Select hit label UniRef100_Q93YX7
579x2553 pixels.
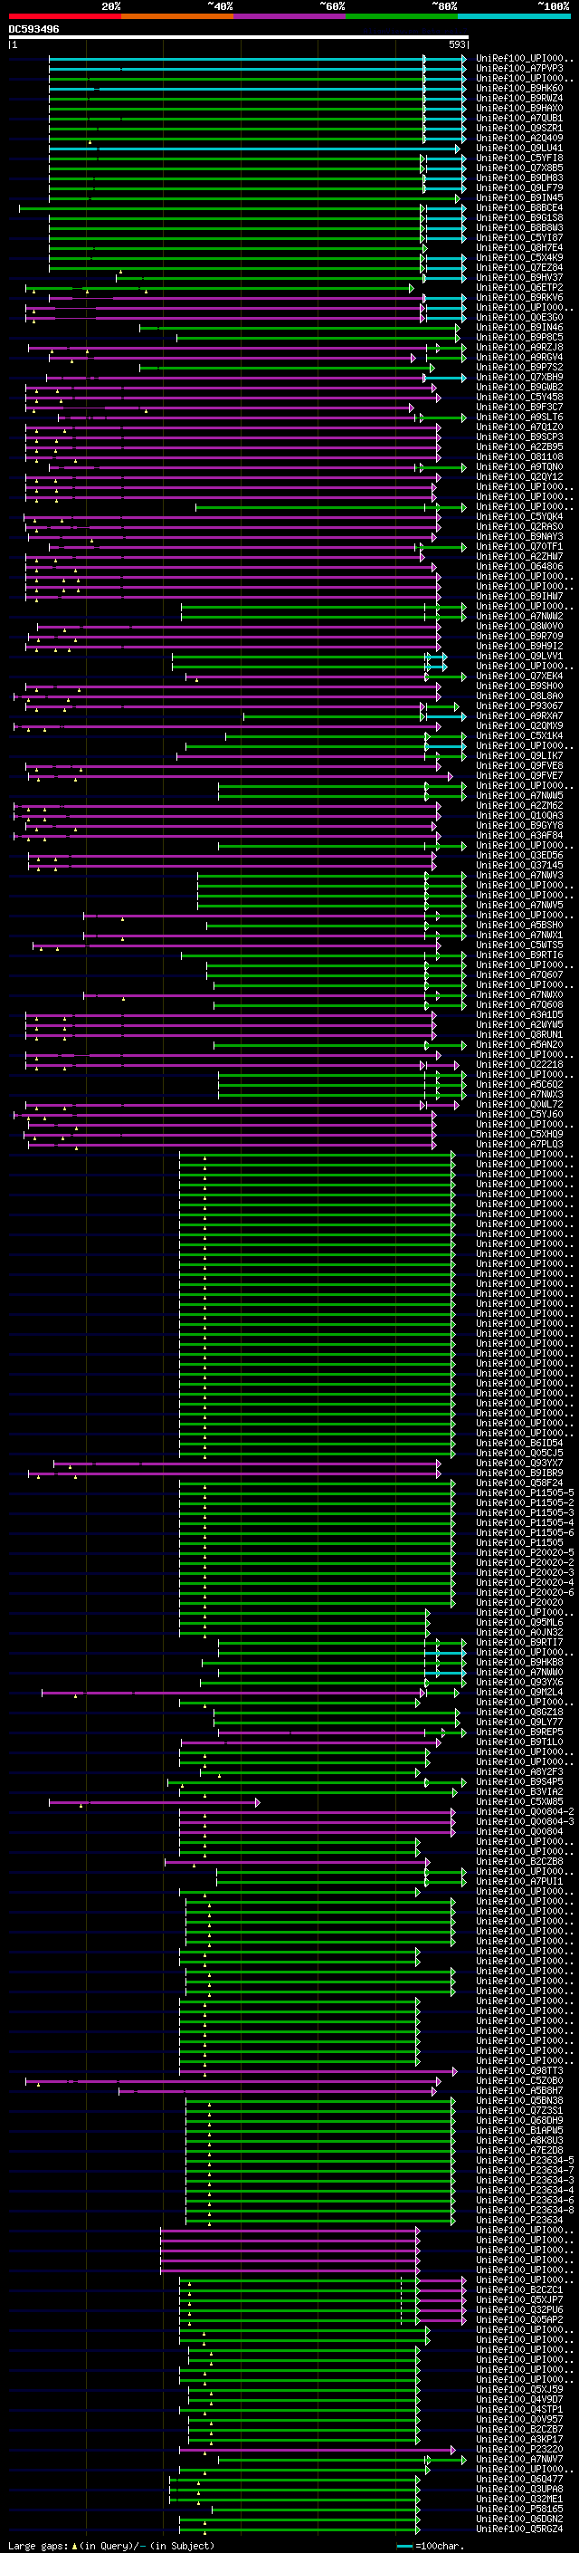[x=519, y=1463]
